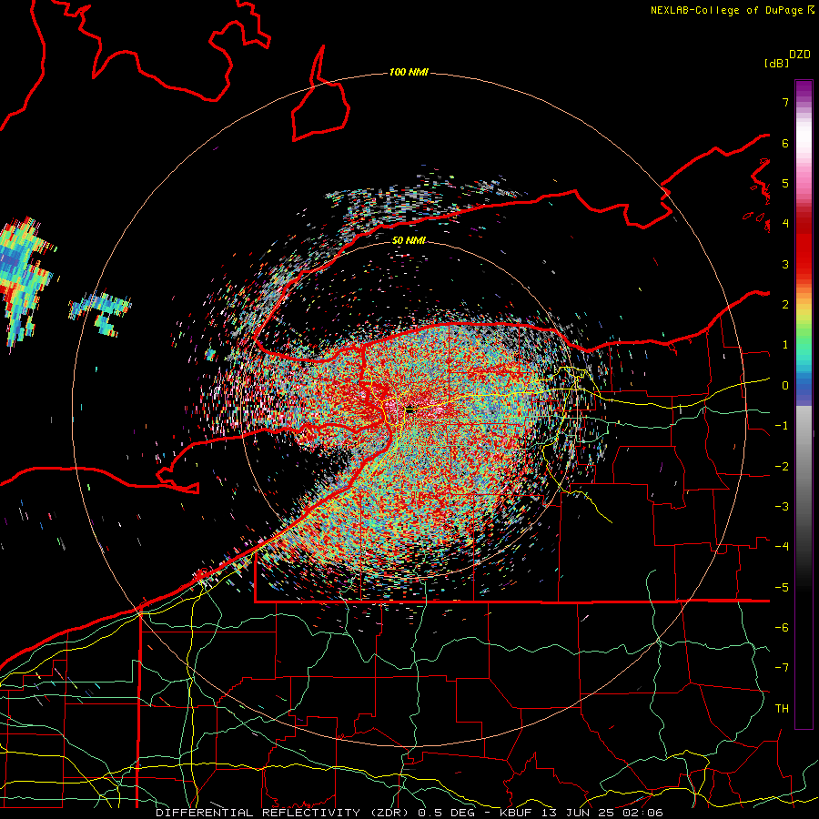
Task: Click the -2 scale value
Action: 782,467
